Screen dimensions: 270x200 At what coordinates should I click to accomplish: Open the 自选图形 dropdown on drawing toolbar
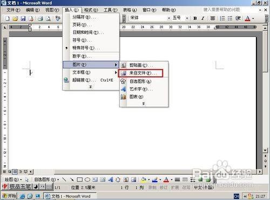point(46,179)
